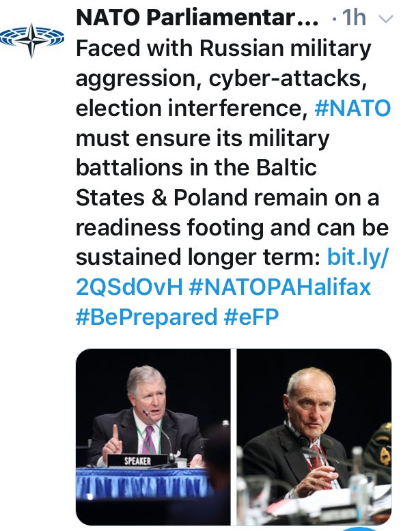Tap the tweet line 'States & Poland remain on a'
The width and height of the screenshot is (414, 531).
pos(227,197)
